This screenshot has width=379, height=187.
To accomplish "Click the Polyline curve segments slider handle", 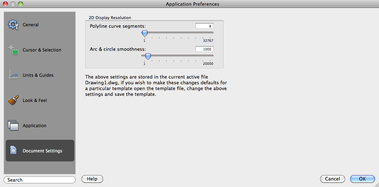I will coord(145,33).
